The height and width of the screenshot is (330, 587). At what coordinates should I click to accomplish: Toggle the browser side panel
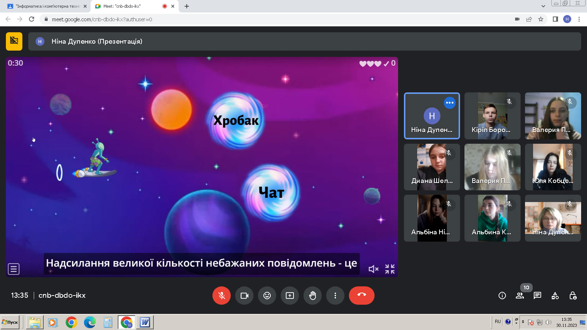click(555, 19)
